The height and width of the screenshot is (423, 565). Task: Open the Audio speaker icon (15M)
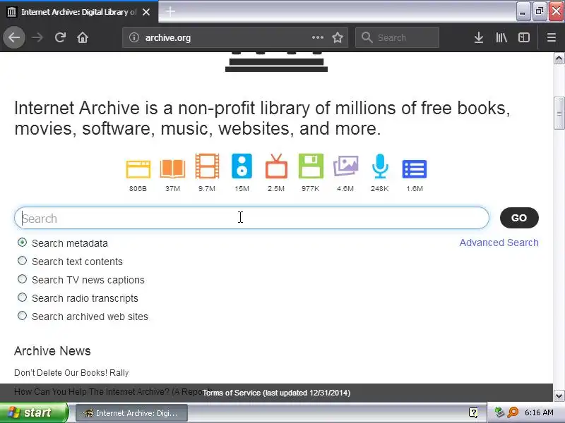242,166
